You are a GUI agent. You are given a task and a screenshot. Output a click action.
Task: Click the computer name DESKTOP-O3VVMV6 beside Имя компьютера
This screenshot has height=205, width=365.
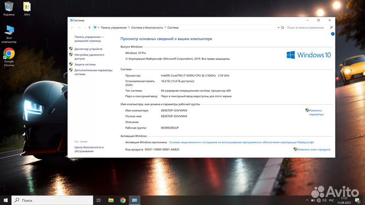174,110
